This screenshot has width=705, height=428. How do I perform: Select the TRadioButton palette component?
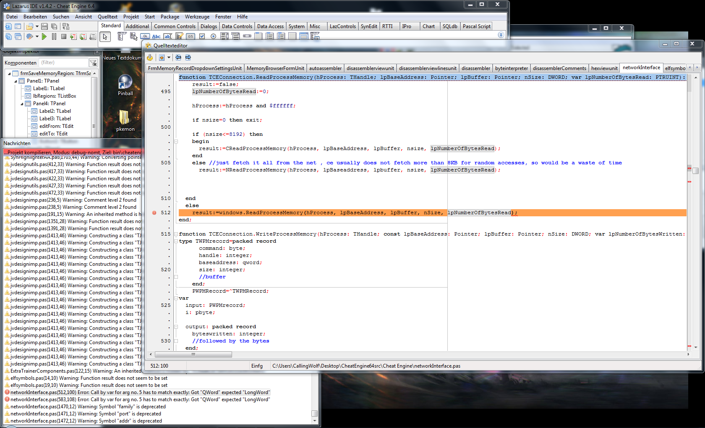click(x=213, y=36)
